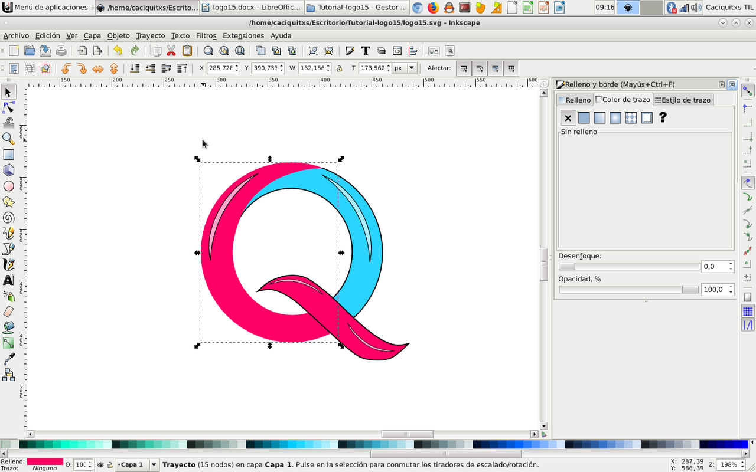Toggle the Capa 1 layer lock
Image resolution: width=756 pixels, height=472 pixels.
click(x=109, y=465)
